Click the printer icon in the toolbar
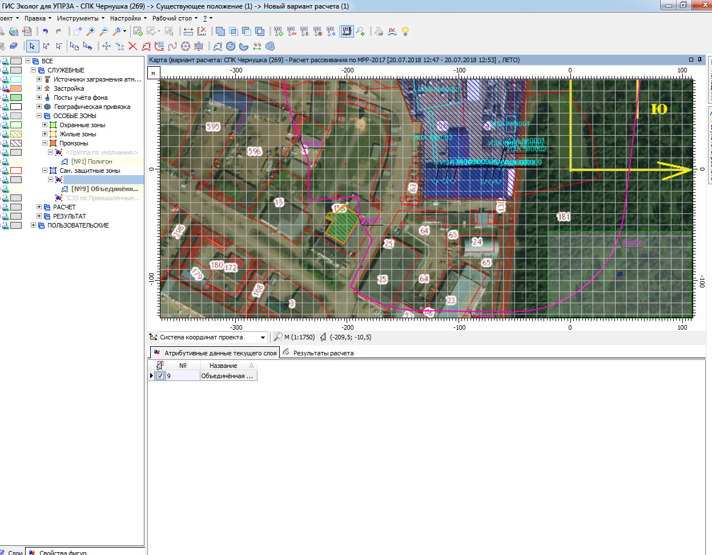 (379, 31)
